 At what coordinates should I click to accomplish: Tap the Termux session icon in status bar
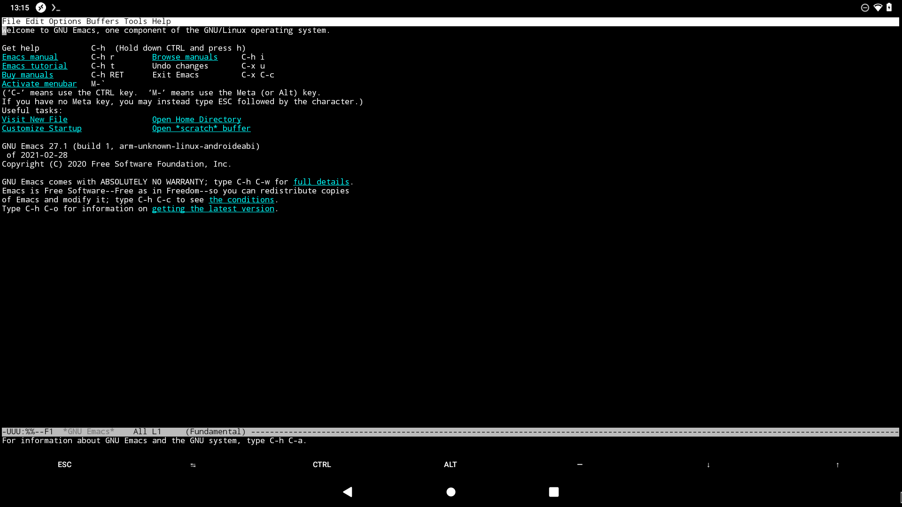[55, 8]
